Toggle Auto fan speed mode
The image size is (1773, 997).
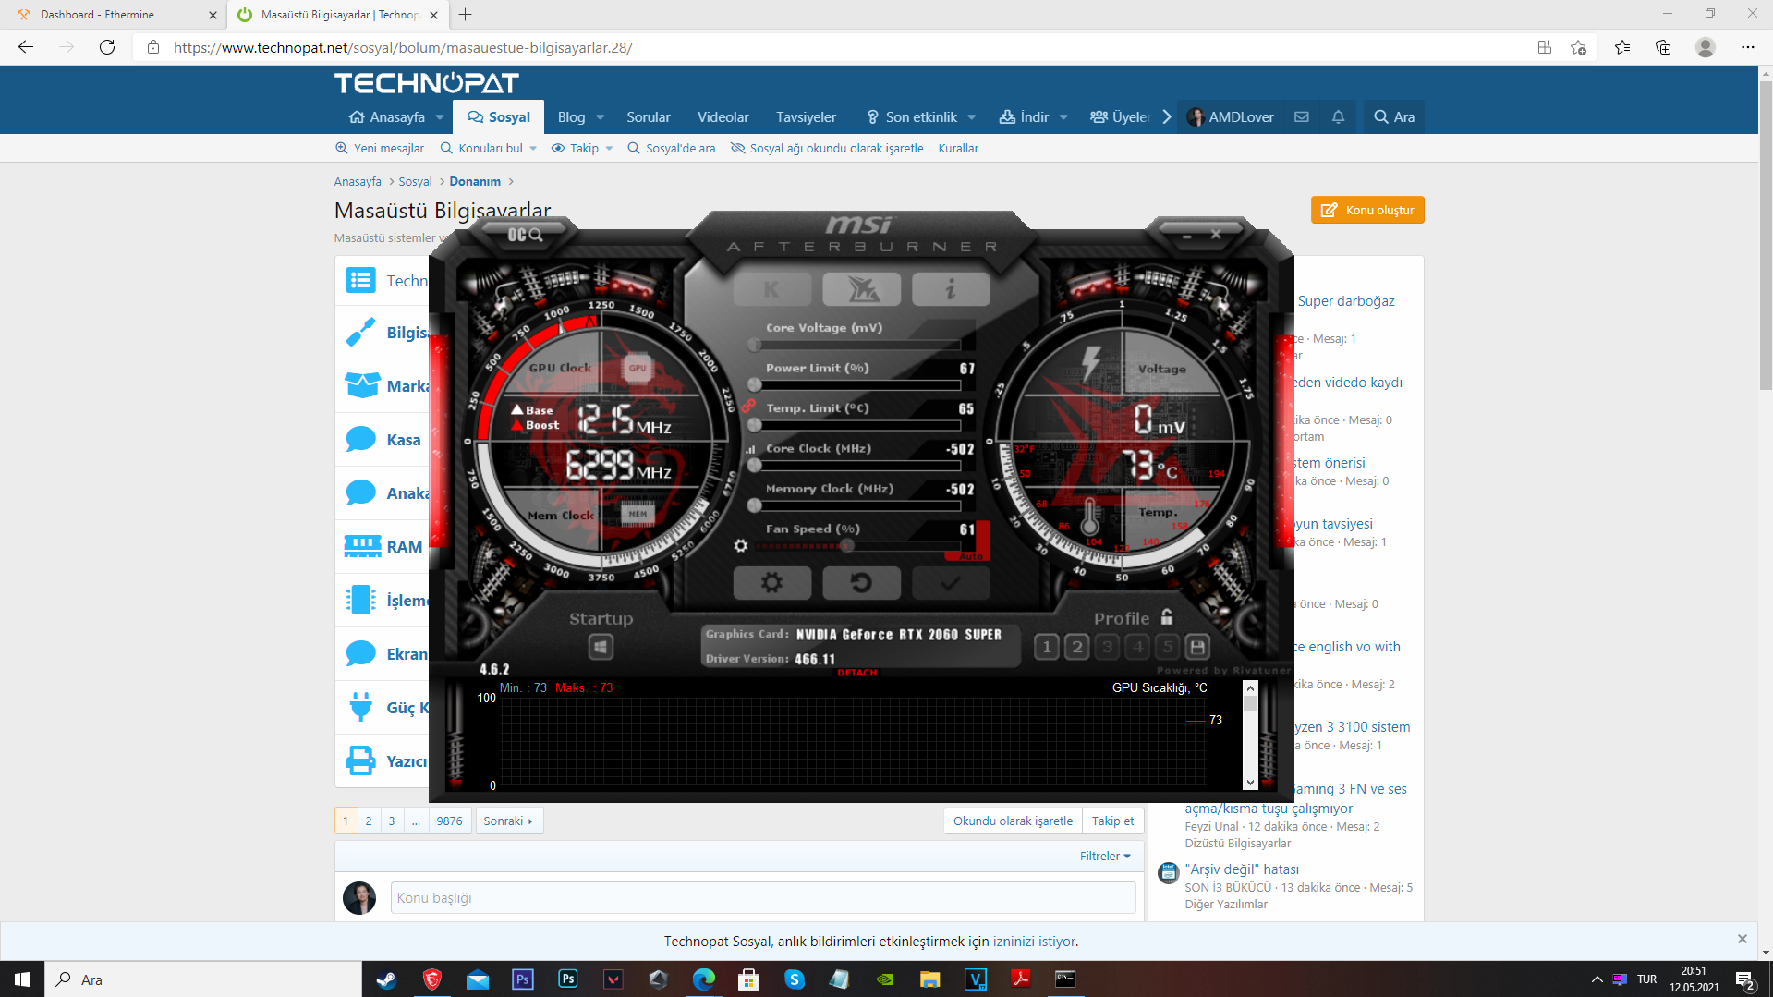pyautogui.click(x=970, y=556)
